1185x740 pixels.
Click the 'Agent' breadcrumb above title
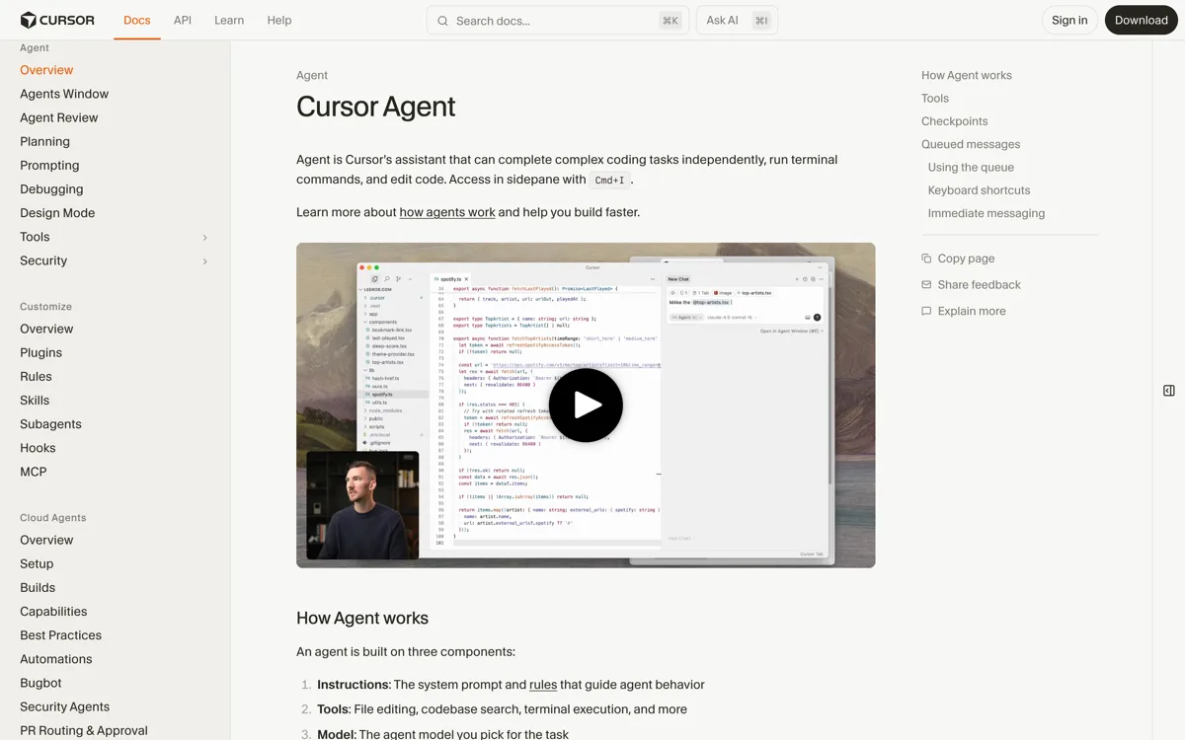coord(312,75)
